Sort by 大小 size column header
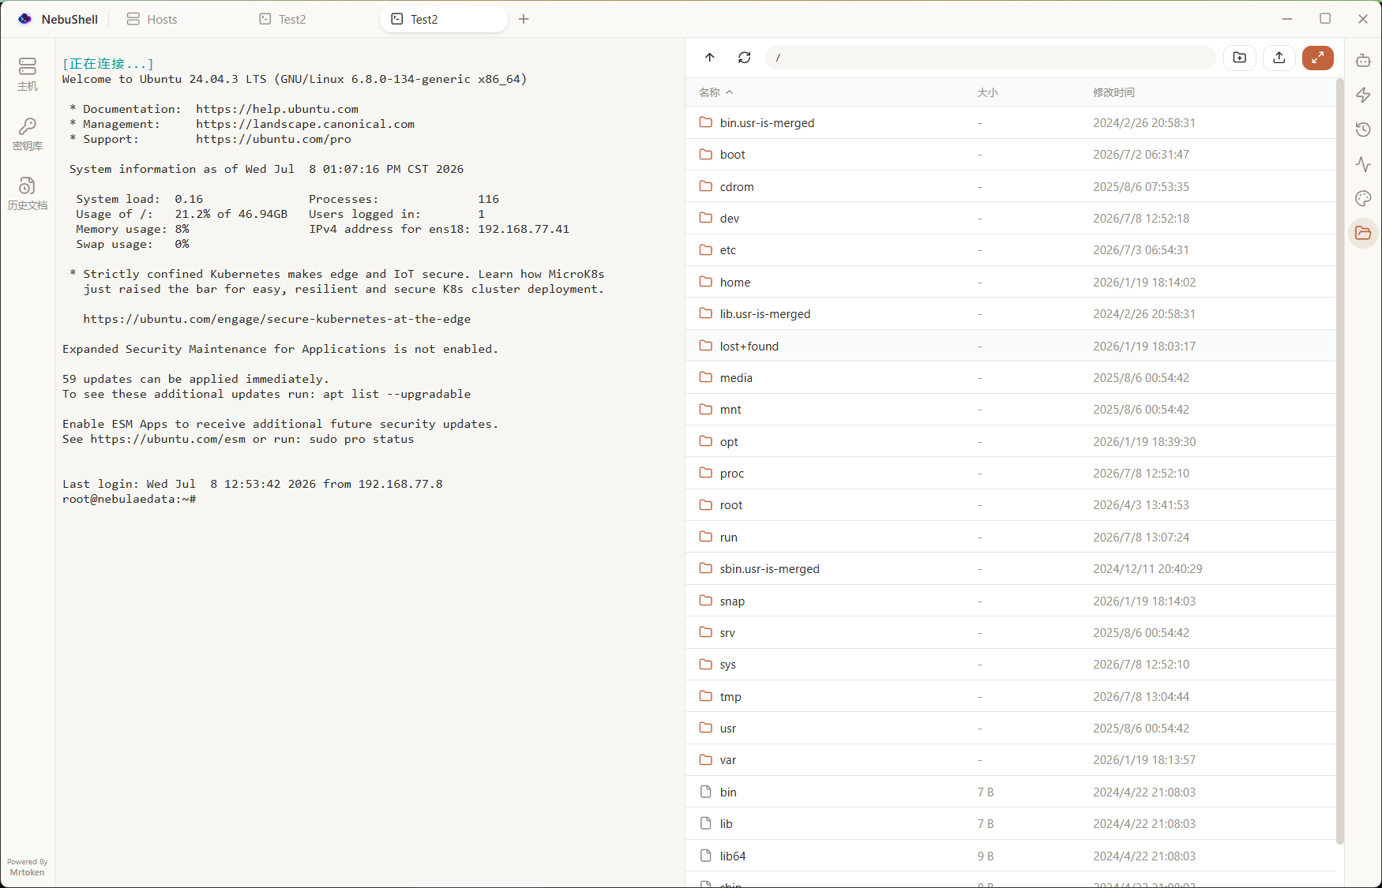Viewport: 1382px width, 888px height. 987,92
